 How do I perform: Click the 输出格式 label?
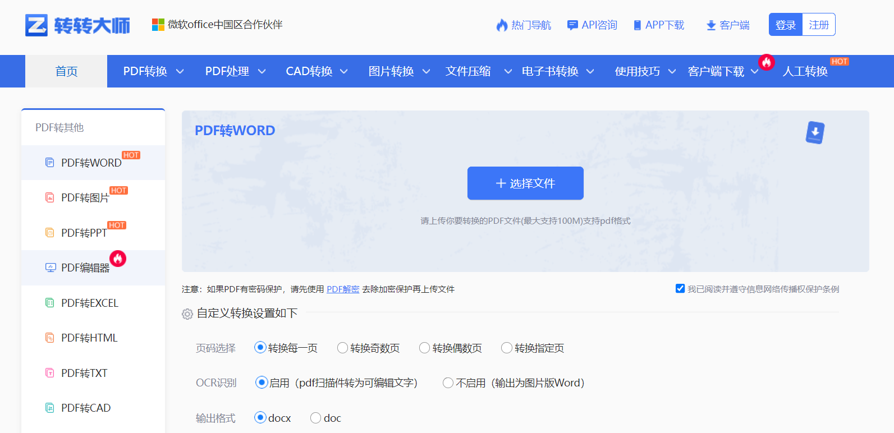(x=216, y=418)
